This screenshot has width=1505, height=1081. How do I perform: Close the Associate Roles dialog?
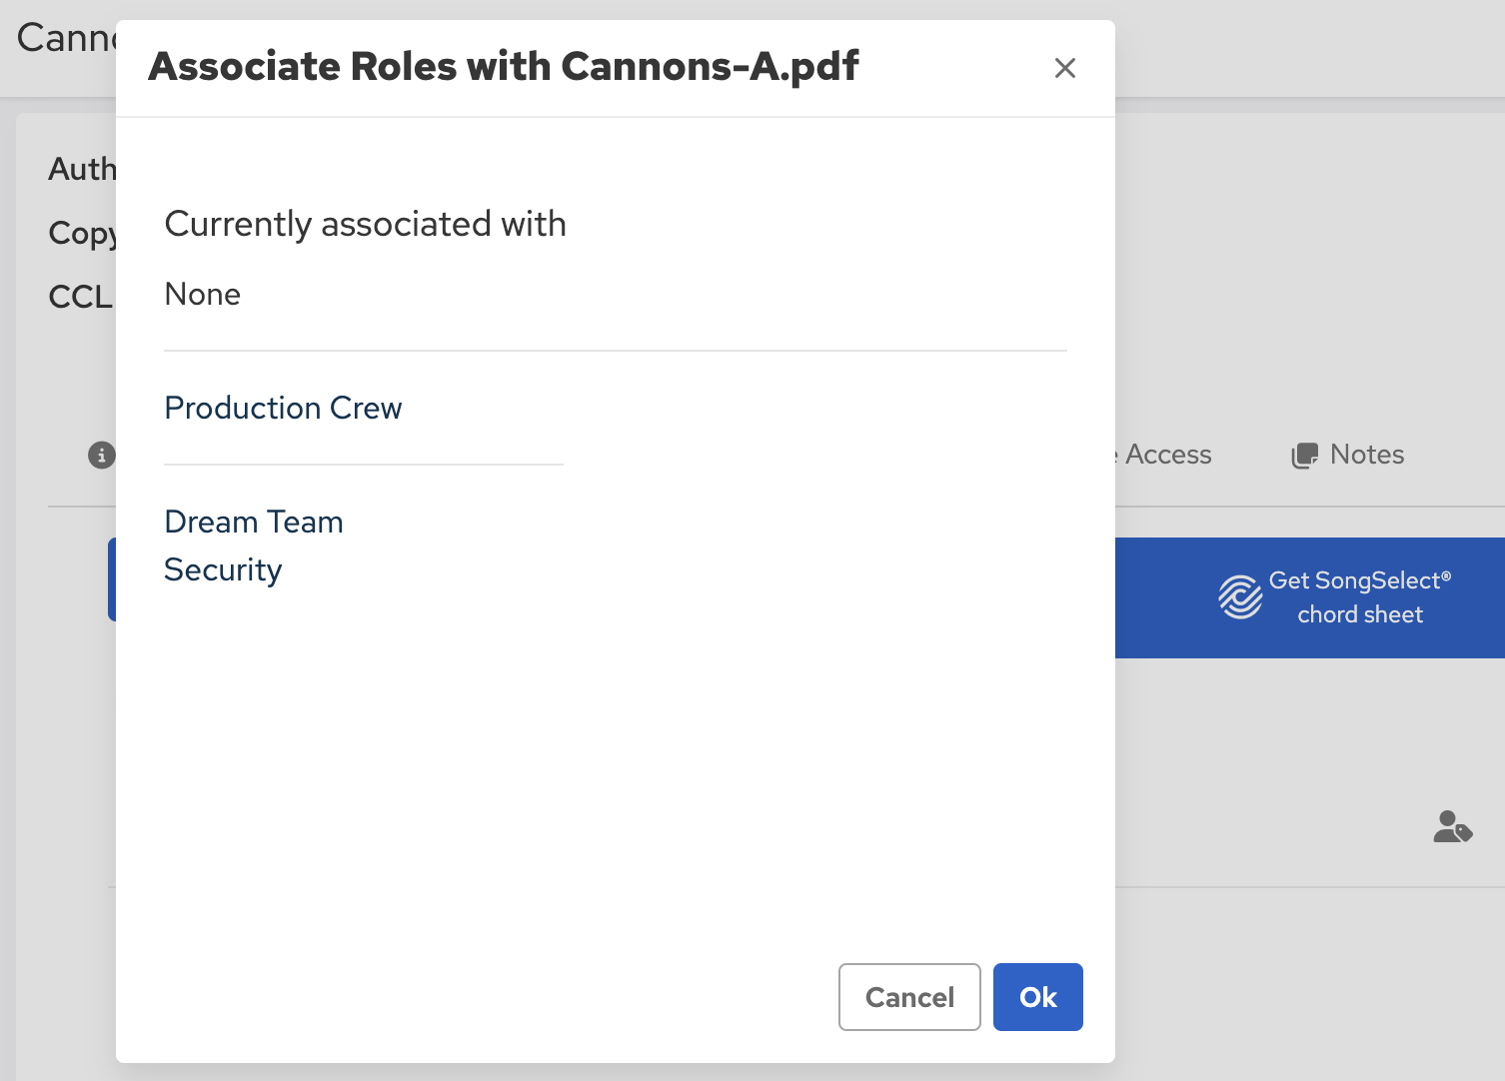(1064, 68)
